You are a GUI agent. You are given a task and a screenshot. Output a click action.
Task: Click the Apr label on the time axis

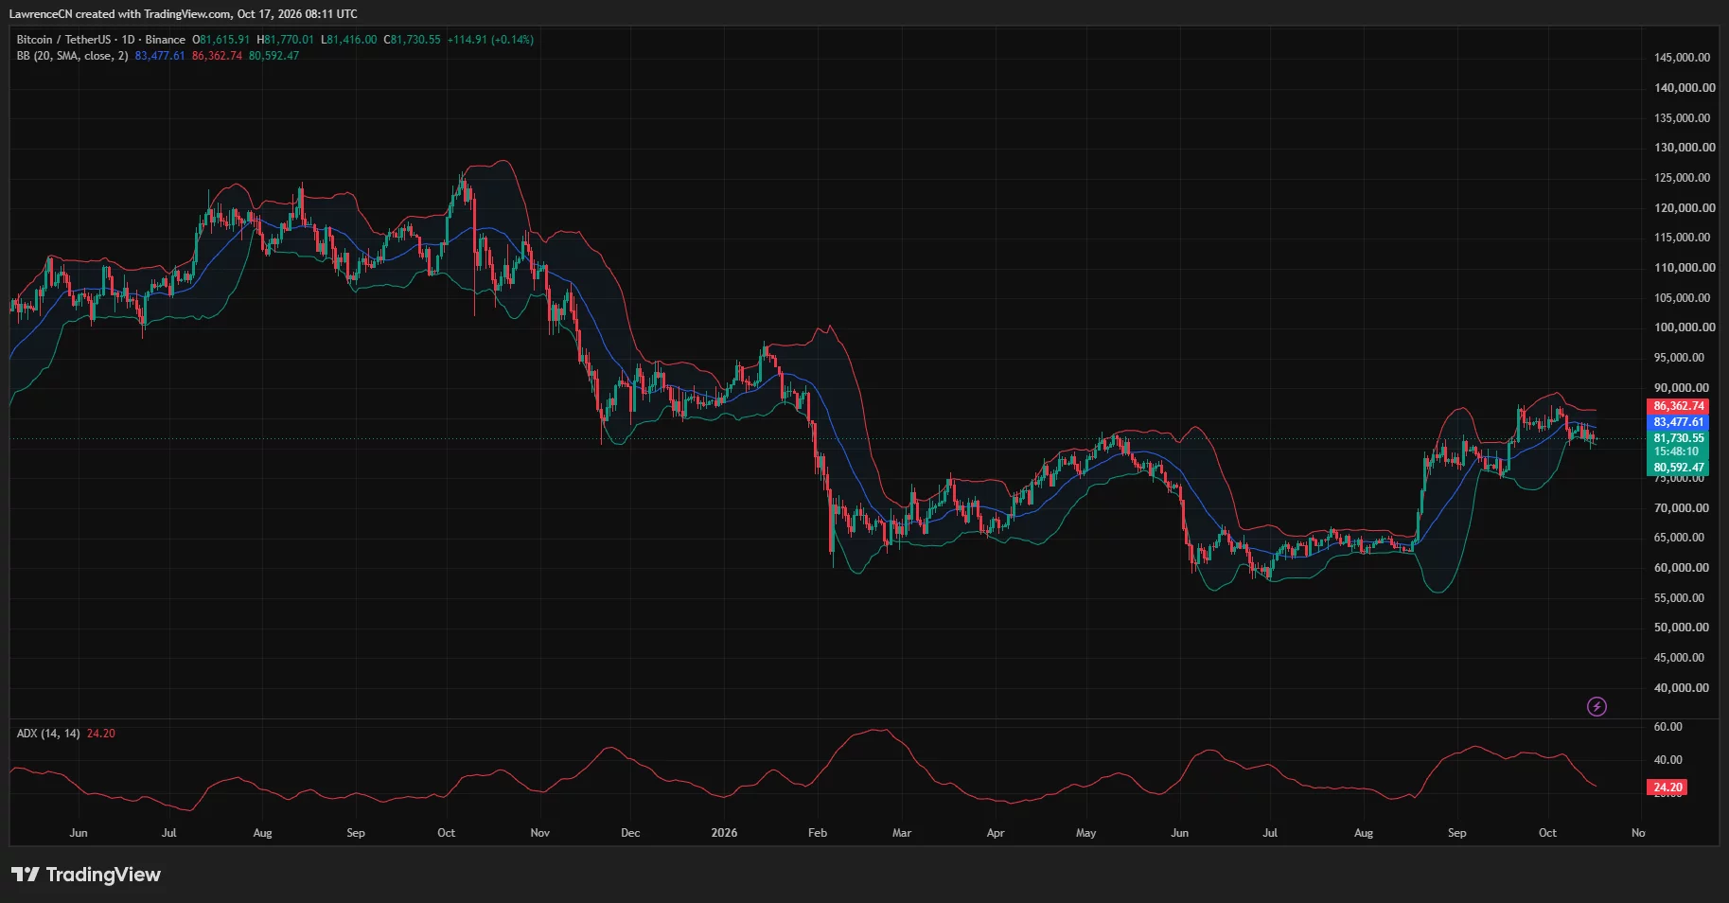click(996, 833)
